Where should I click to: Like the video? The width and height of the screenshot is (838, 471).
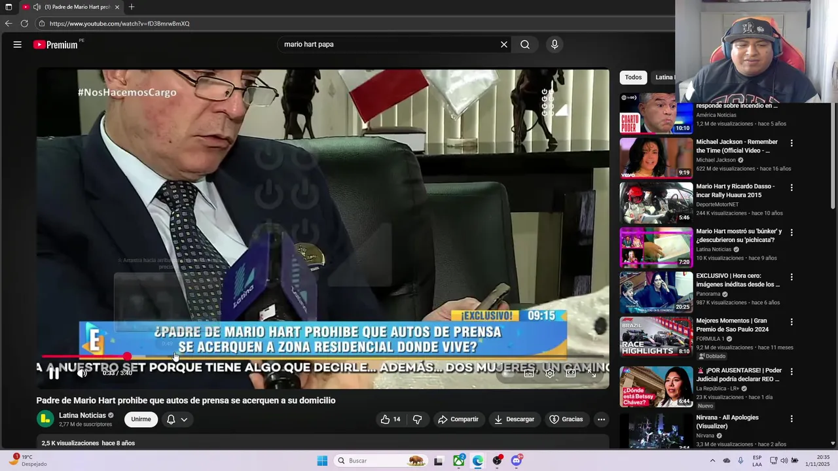click(x=391, y=419)
